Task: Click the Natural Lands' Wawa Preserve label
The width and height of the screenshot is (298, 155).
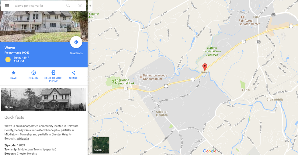Action: [212, 51]
